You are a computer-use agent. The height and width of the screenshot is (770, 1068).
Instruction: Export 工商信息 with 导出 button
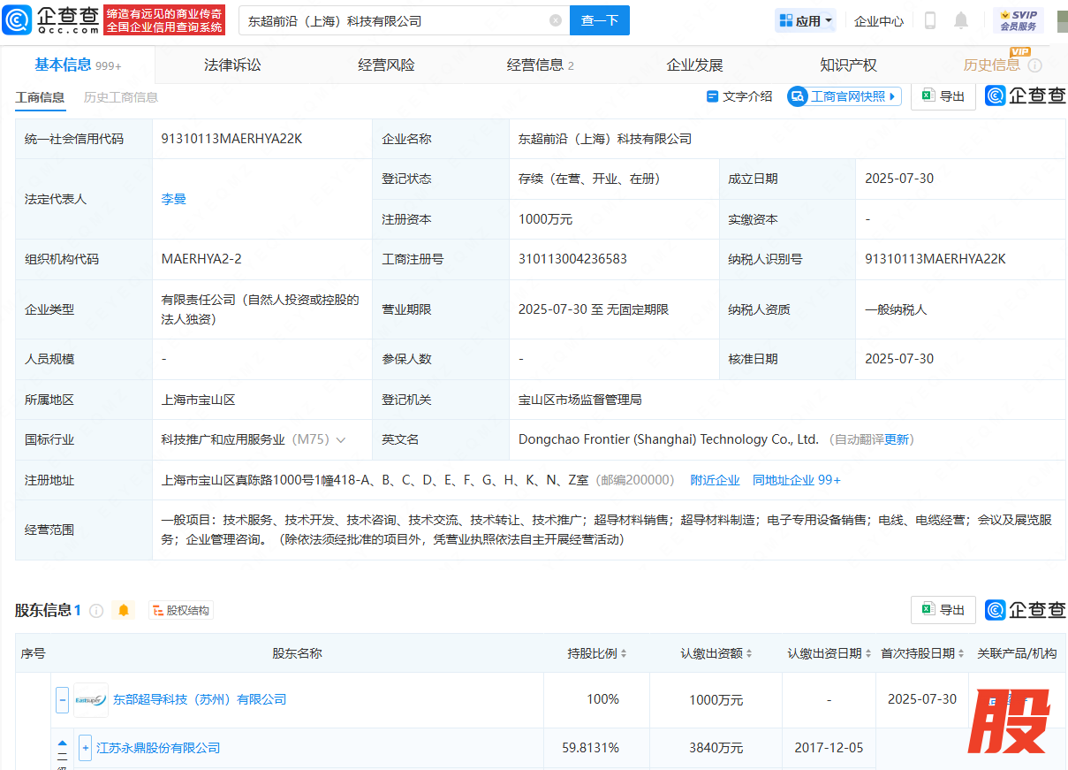[x=943, y=96]
